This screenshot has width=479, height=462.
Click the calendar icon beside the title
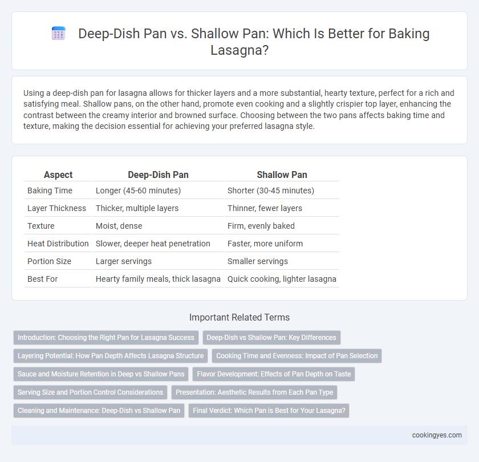[x=59, y=33]
